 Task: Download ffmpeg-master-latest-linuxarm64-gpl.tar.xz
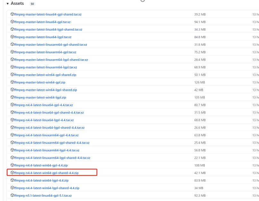pos(45,52)
